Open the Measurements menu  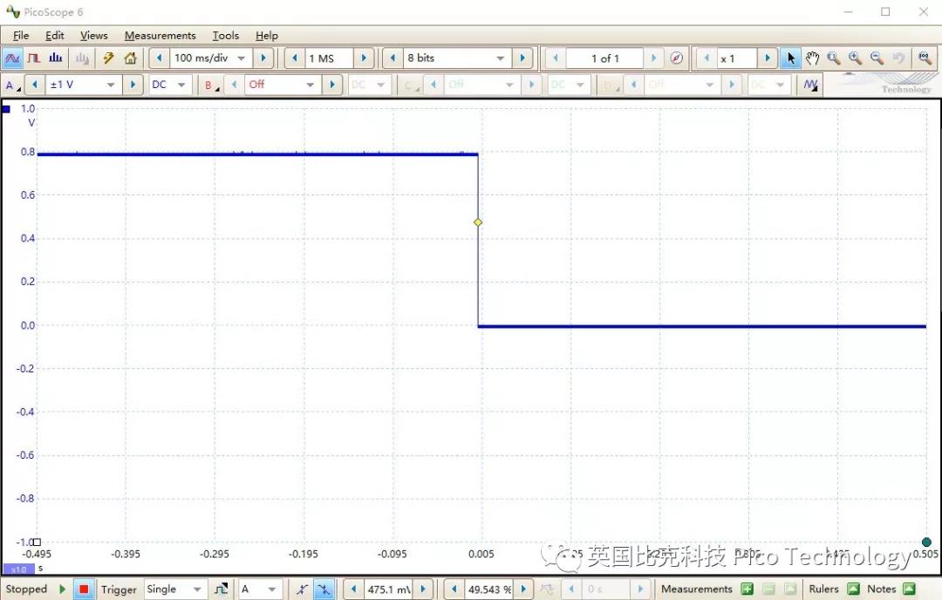pos(160,36)
